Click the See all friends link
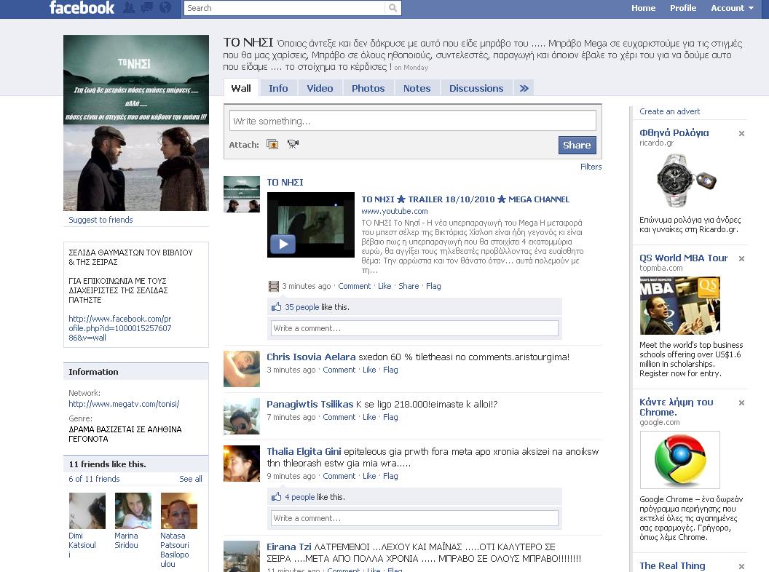The image size is (769, 572). [x=191, y=479]
